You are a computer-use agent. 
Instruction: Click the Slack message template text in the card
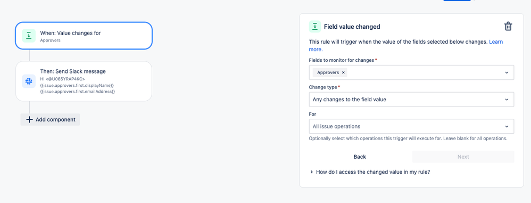(x=77, y=85)
